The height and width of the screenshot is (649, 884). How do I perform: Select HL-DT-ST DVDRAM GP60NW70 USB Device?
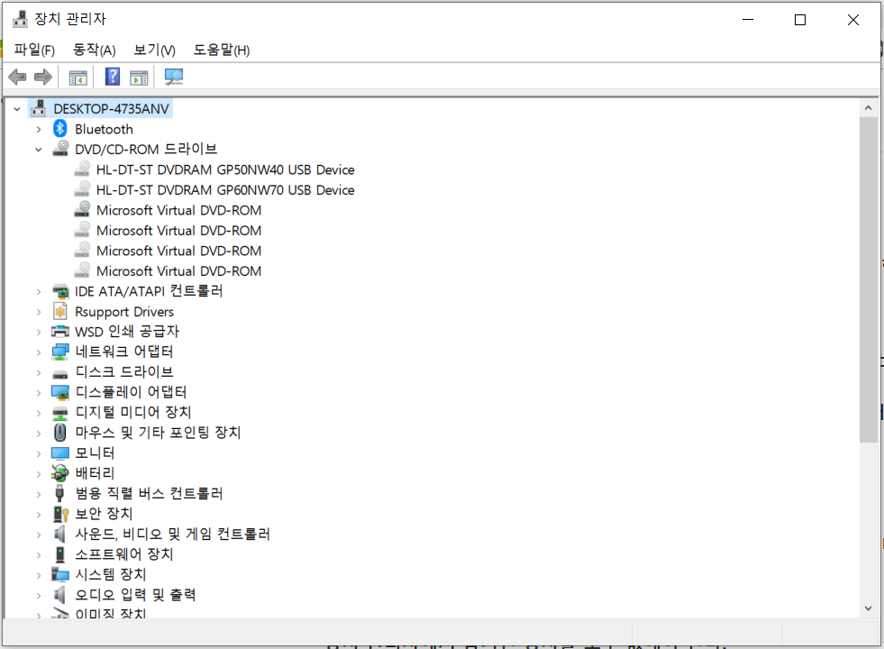click(225, 190)
